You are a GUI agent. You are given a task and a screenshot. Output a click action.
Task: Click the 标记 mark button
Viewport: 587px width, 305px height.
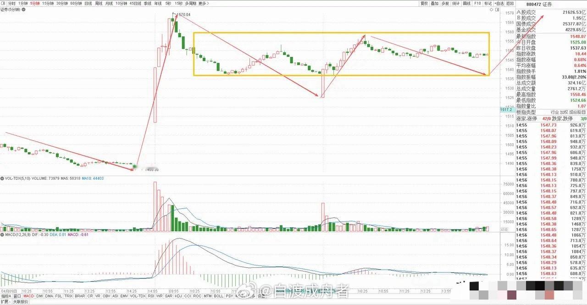click(x=488, y=3)
